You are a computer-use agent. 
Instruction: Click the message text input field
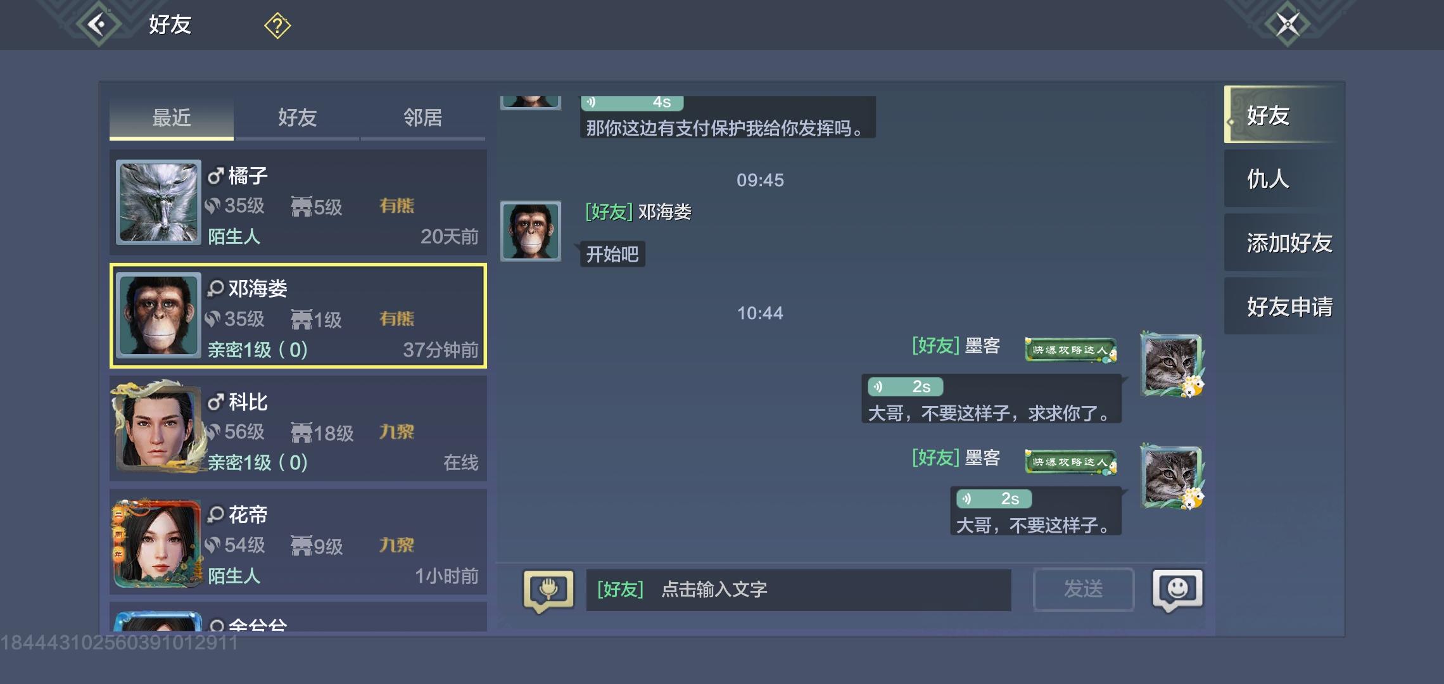[x=799, y=590]
